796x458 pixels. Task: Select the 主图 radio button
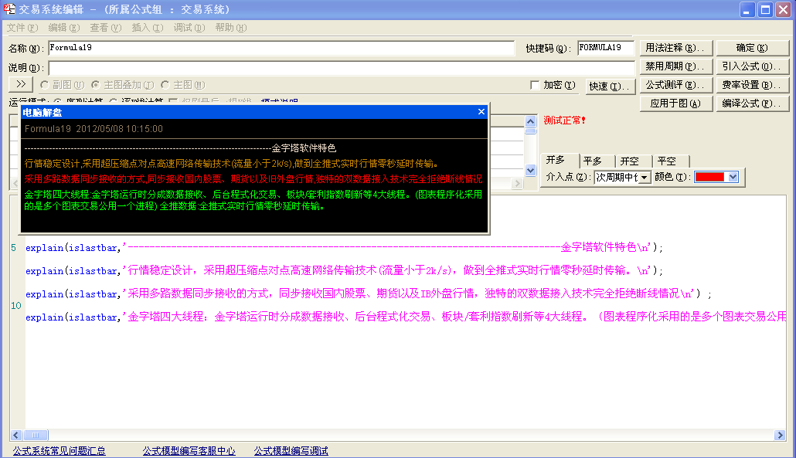click(165, 85)
